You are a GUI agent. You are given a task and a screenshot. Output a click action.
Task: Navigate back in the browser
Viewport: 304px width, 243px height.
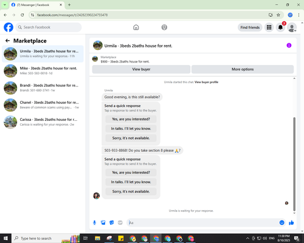coord(5,15)
